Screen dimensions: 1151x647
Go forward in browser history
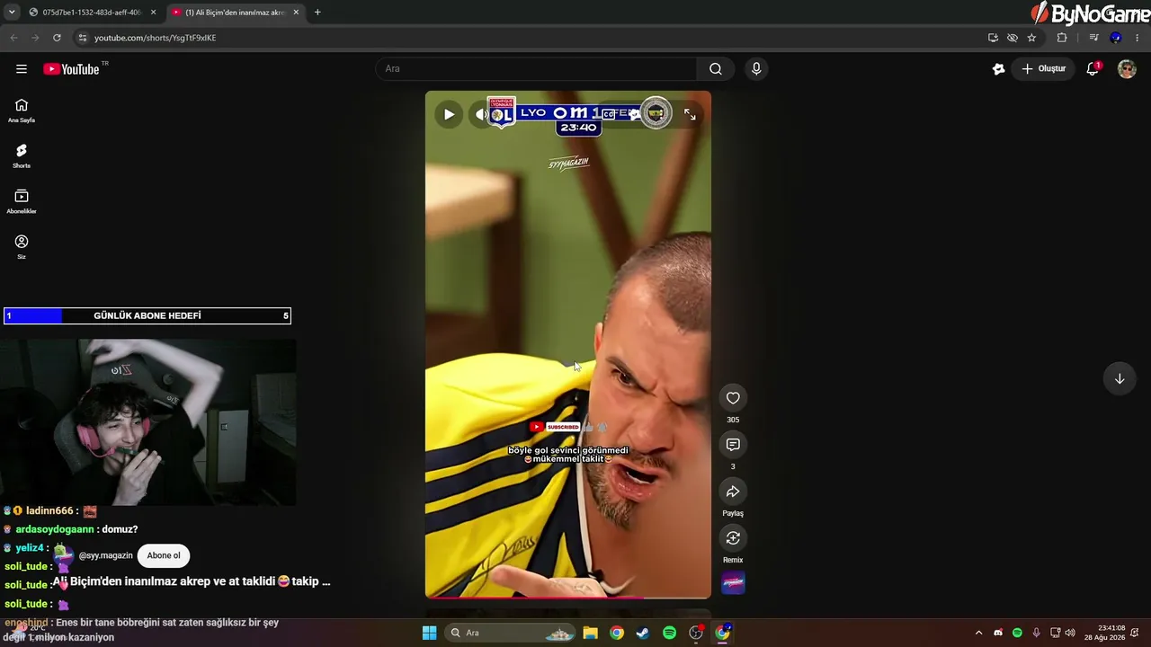(35, 38)
